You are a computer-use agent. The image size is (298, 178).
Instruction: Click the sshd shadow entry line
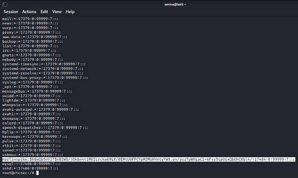pos(30,168)
